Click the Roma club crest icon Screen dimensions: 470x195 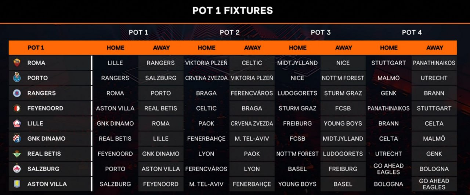tap(17, 63)
